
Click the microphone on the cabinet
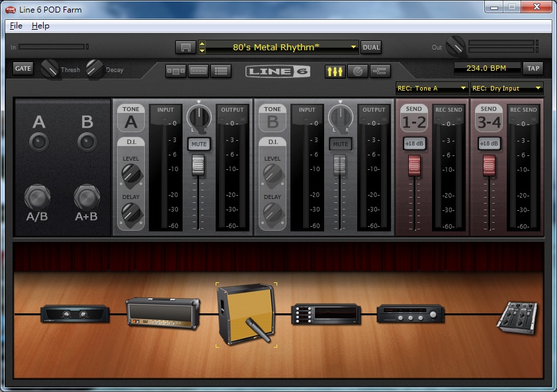tap(259, 330)
